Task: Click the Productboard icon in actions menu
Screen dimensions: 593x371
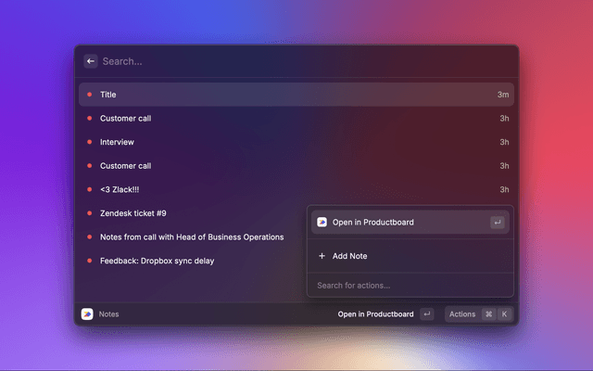Action: pos(322,223)
